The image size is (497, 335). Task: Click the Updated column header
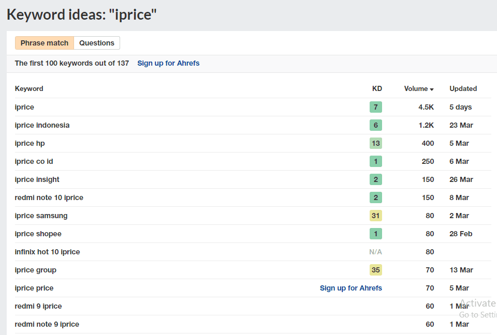[x=463, y=88]
